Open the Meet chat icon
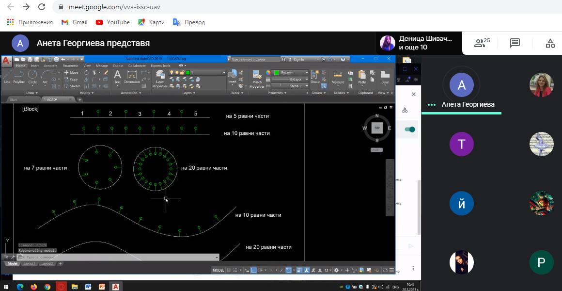The image size is (562, 291). pos(515,44)
